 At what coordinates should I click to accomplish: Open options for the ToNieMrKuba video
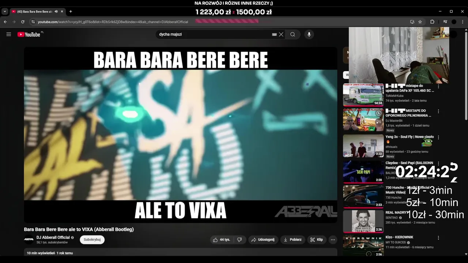[x=438, y=87]
